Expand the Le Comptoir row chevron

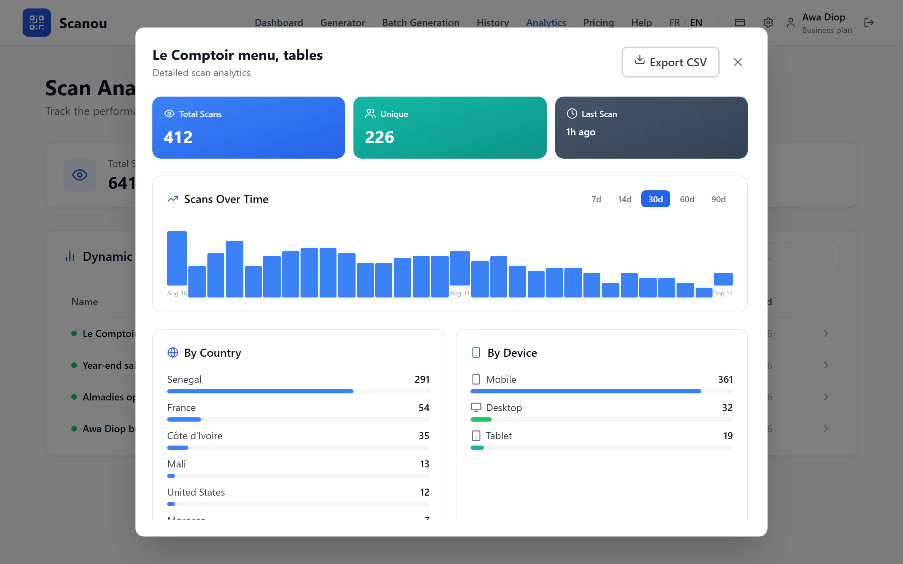point(826,333)
